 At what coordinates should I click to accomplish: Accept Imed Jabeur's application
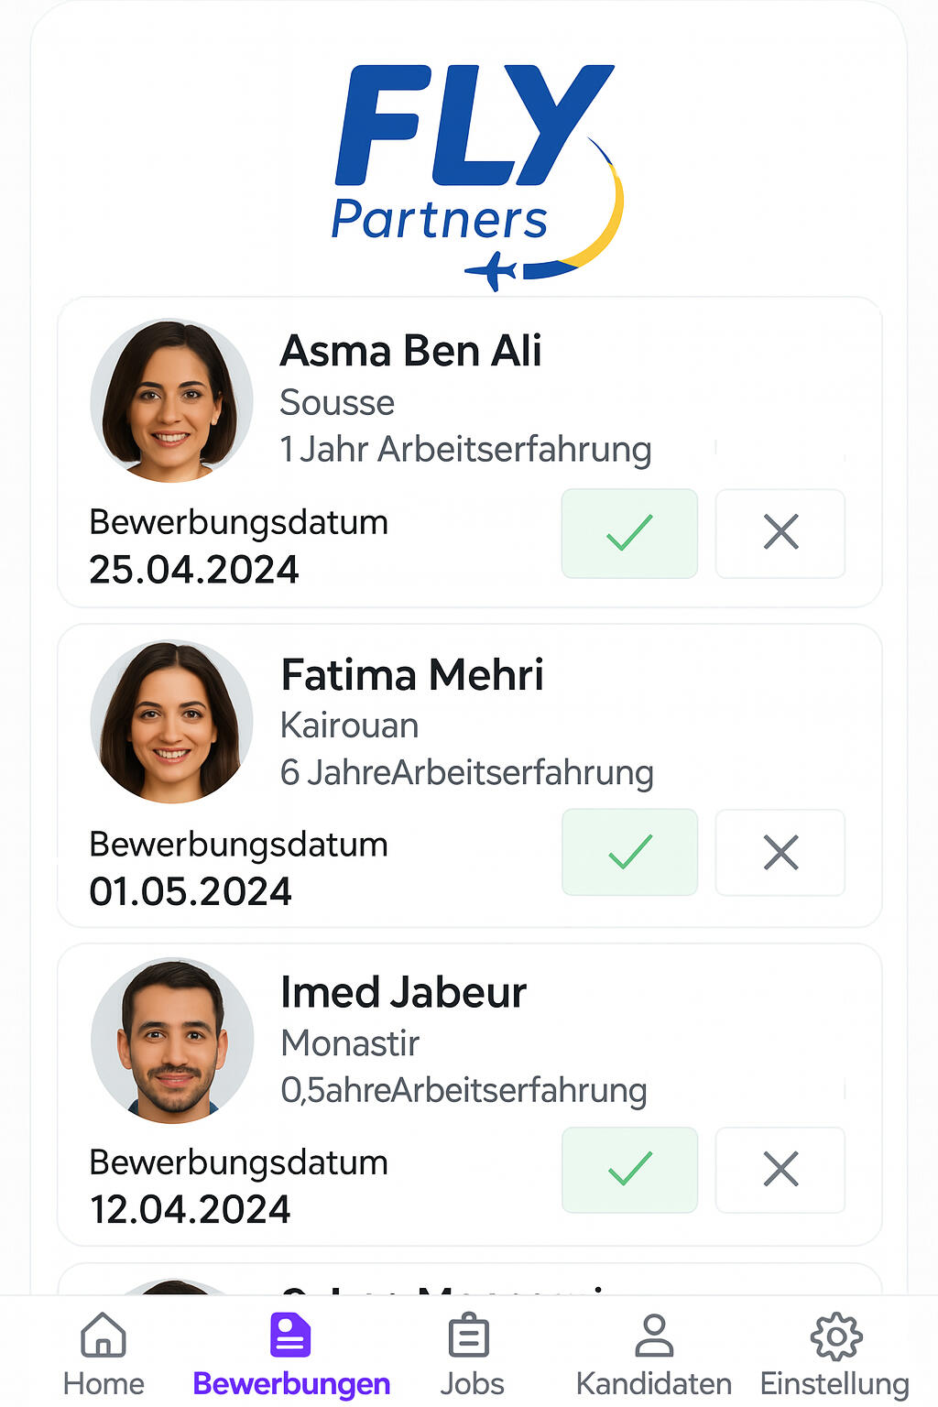pyautogui.click(x=629, y=1170)
